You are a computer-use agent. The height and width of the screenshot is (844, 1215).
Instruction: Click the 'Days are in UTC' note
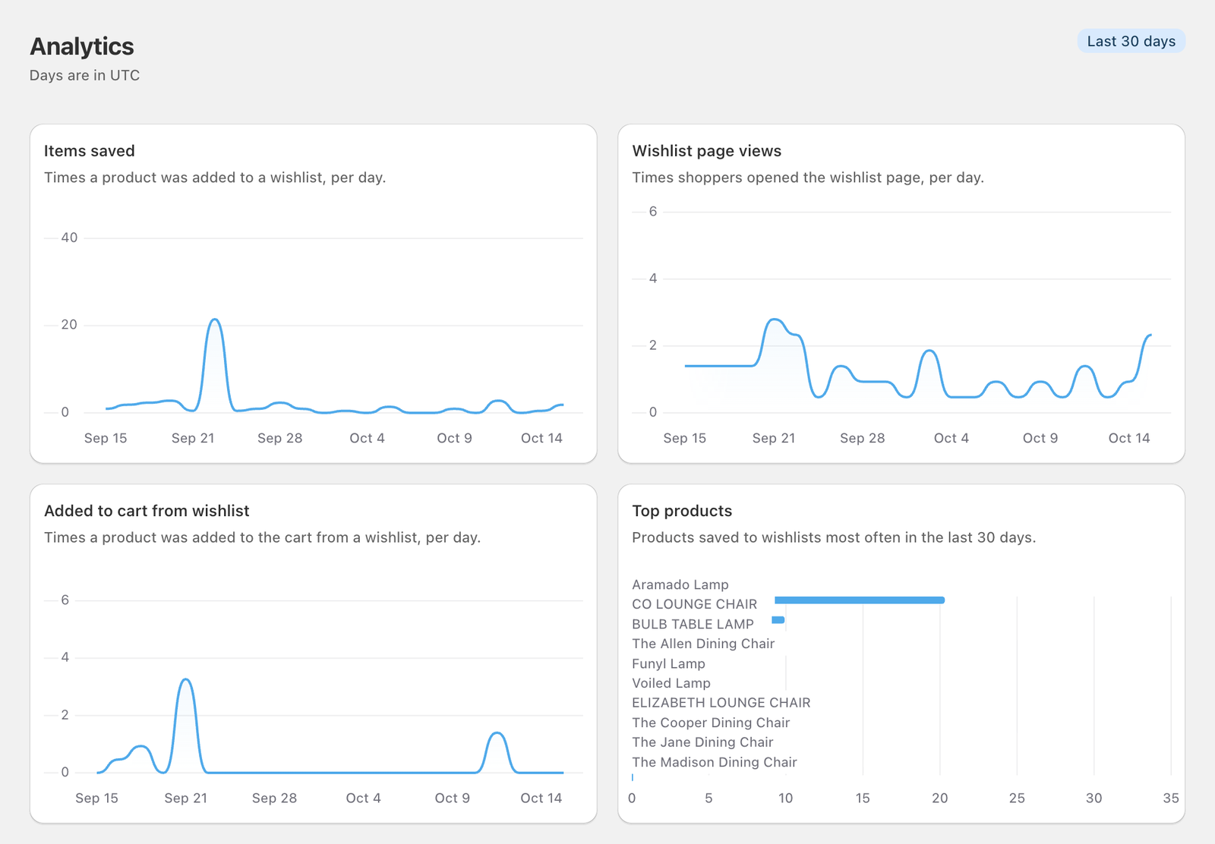pyautogui.click(x=84, y=75)
